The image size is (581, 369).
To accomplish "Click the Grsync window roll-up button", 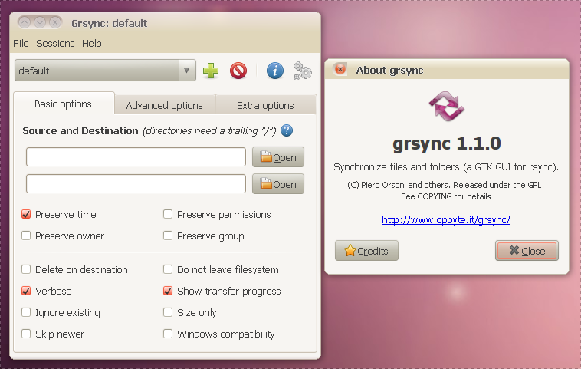I will click(x=24, y=22).
